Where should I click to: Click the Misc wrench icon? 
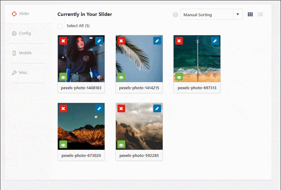click(x=14, y=73)
